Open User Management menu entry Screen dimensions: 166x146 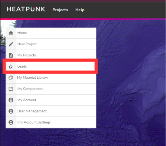51,111
